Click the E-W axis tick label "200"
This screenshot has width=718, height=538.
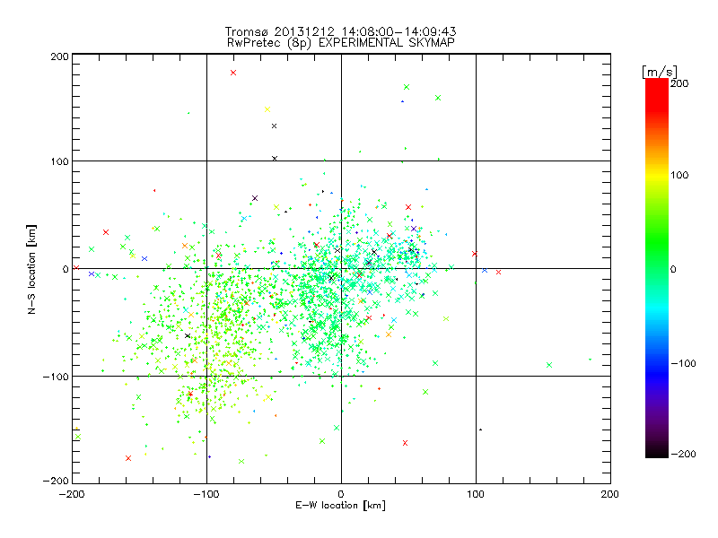pyautogui.click(x=610, y=494)
